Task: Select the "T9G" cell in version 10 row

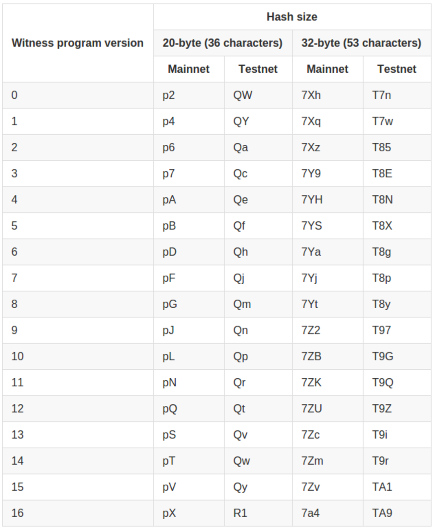Action: 383,356
